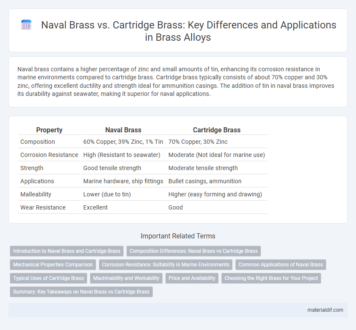356x330 pixels.
Task: Click the 'Price and Availability' tag
Action: 192,278
